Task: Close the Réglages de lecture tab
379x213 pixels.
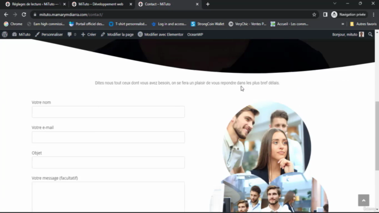Action: pyautogui.click(x=65, y=4)
